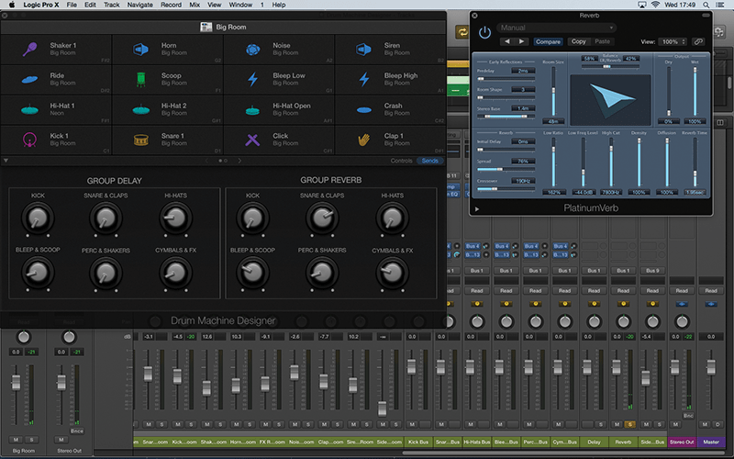Open the Notification Center icon
The height and width of the screenshot is (459, 734).
(721, 5)
